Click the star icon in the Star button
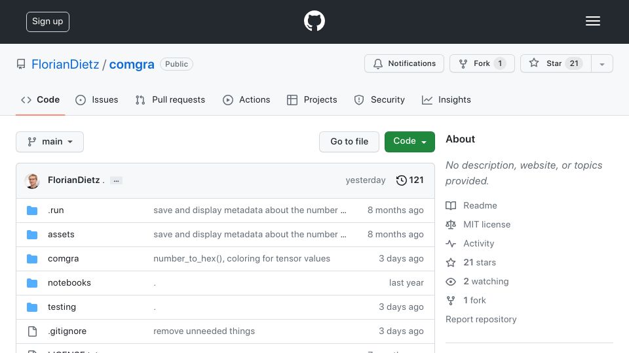Screen dimensions: 629x353 click(533, 63)
